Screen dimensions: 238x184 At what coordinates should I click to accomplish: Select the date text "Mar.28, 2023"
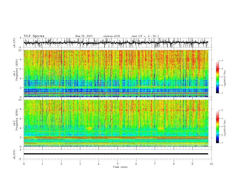coord(84,36)
